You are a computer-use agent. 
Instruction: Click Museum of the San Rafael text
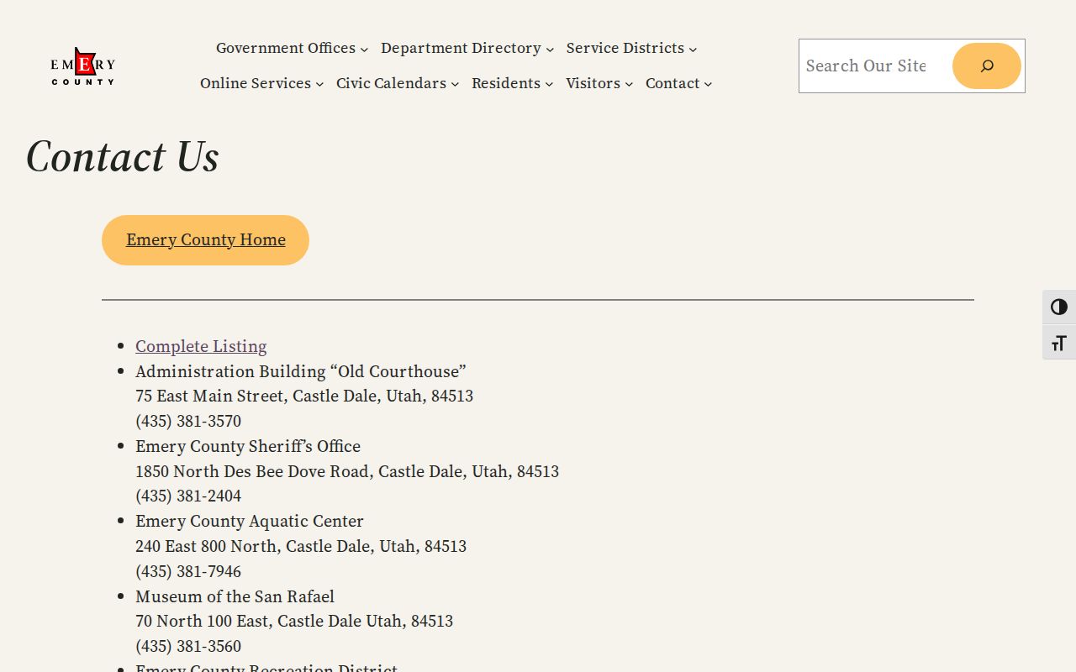pos(235,596)
